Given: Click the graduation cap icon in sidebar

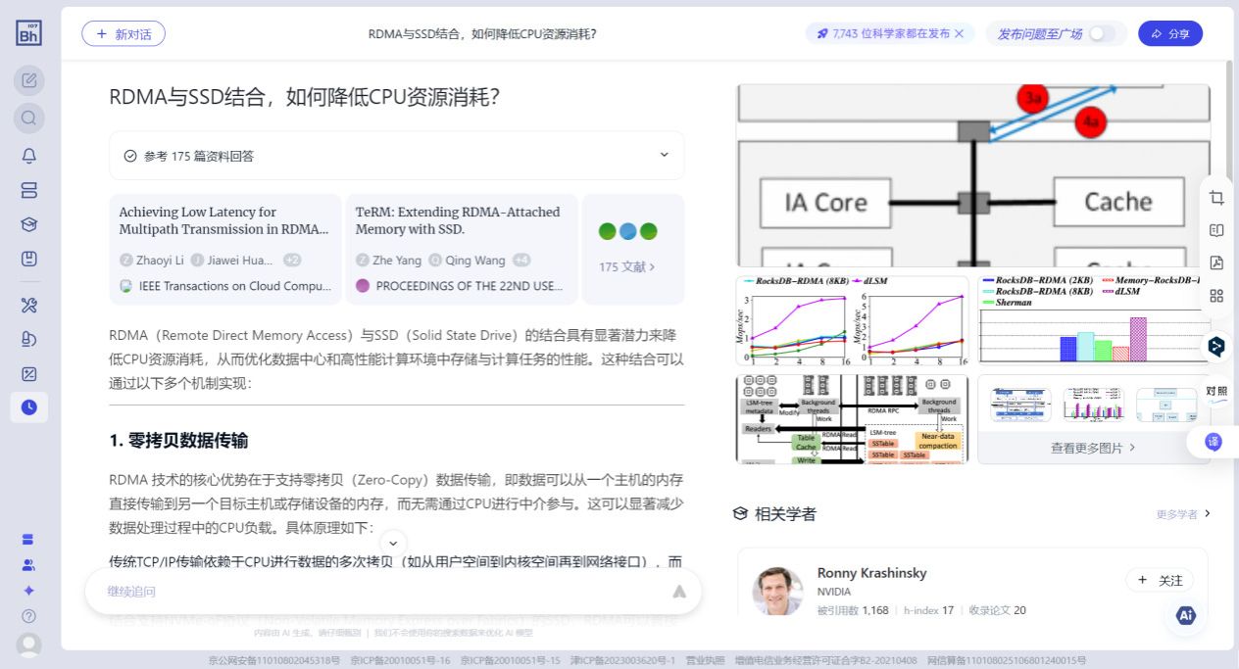Looking at the screenshot, I should (29, 224).
